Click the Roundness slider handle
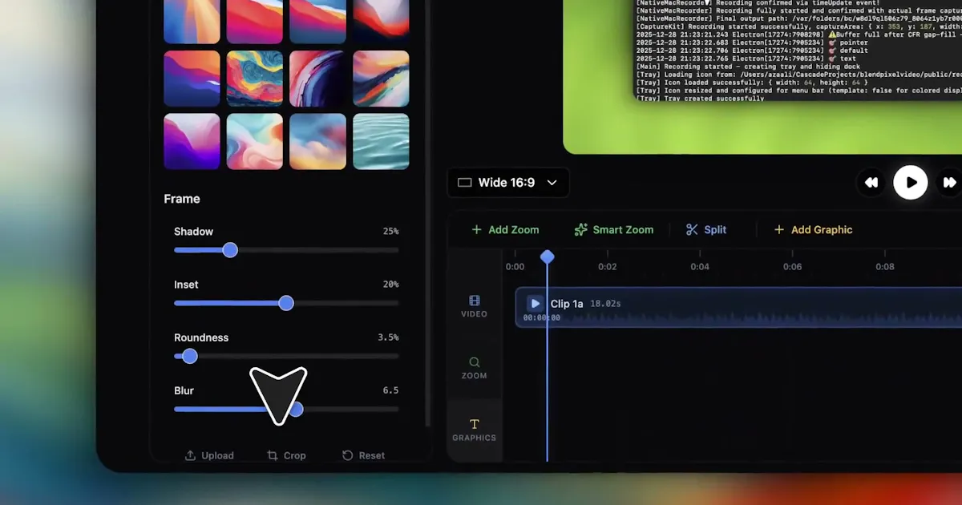962x505 pixels. click(x=190, y=356)
